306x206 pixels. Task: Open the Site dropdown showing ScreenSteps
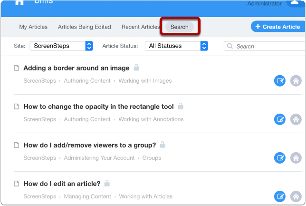(61, 46)
